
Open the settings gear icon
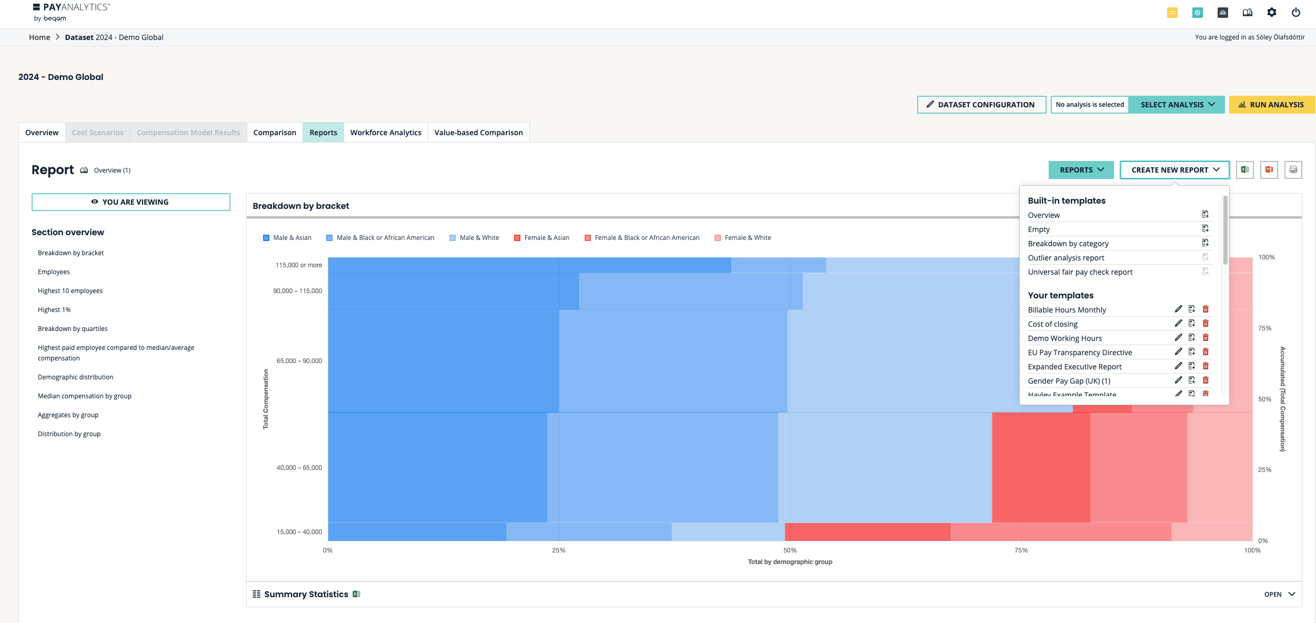click(x=1271, y=13)
